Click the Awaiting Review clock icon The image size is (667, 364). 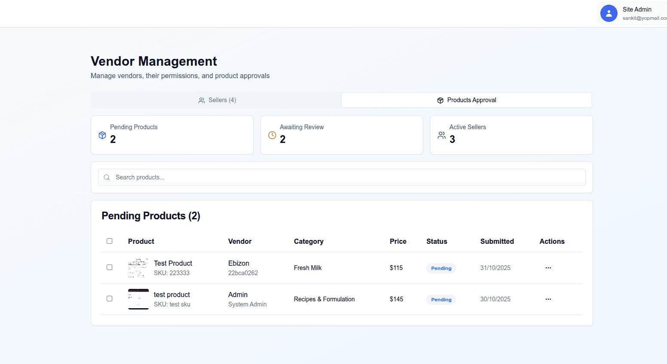pyautogui.click(x=272, y=135)
